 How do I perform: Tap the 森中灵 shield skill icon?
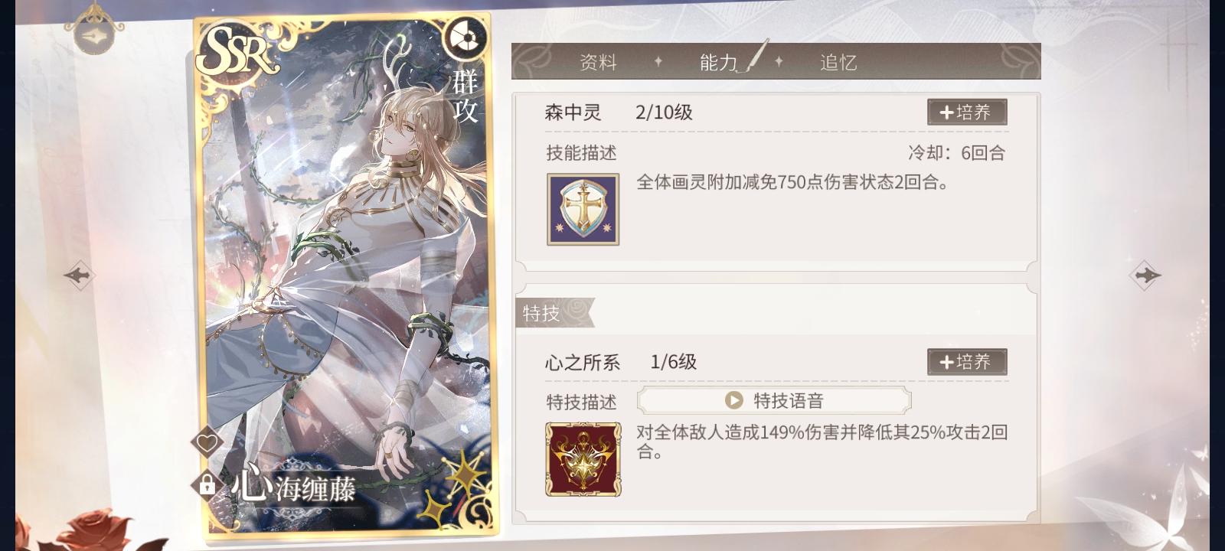583,210
